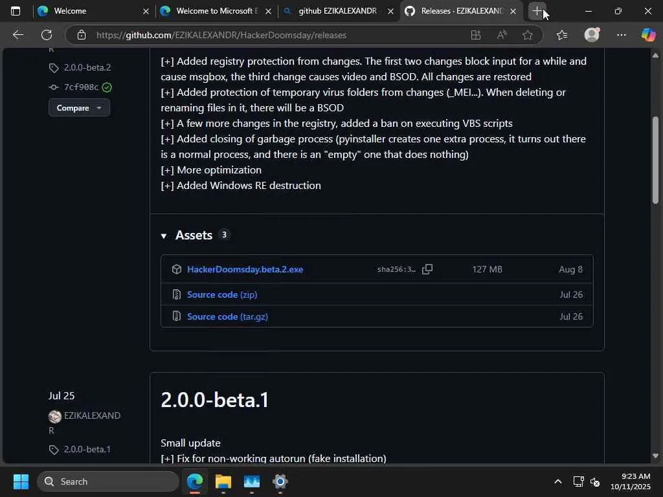The height and width of the screenshot is (497, 663).
Task: Open the browser profile avatar
Action: click(592, 35)
